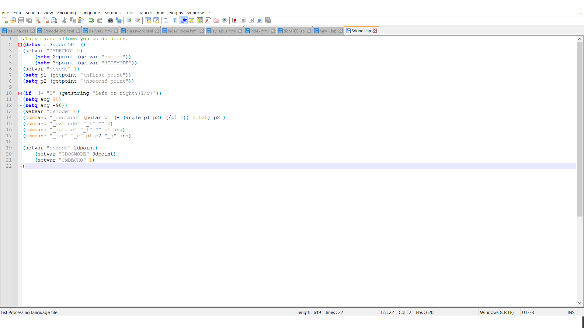Toggle synchronized horizontal scrolling
This screenshot has height=328, width=584.
coord(156,20)
